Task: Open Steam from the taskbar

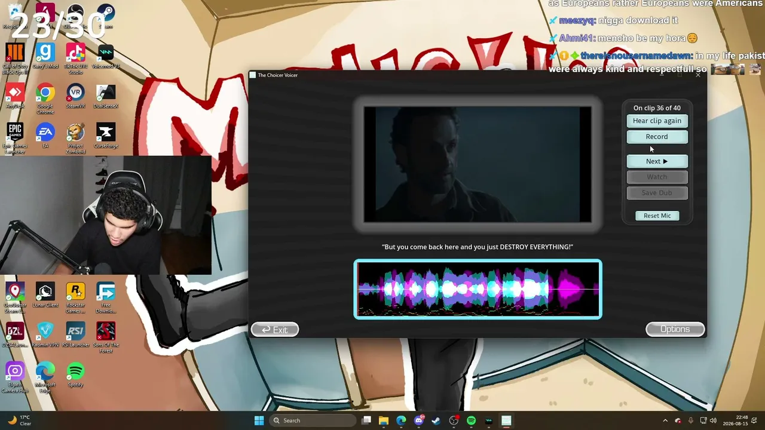Action: pyautogui.click(x=436, y=420)
